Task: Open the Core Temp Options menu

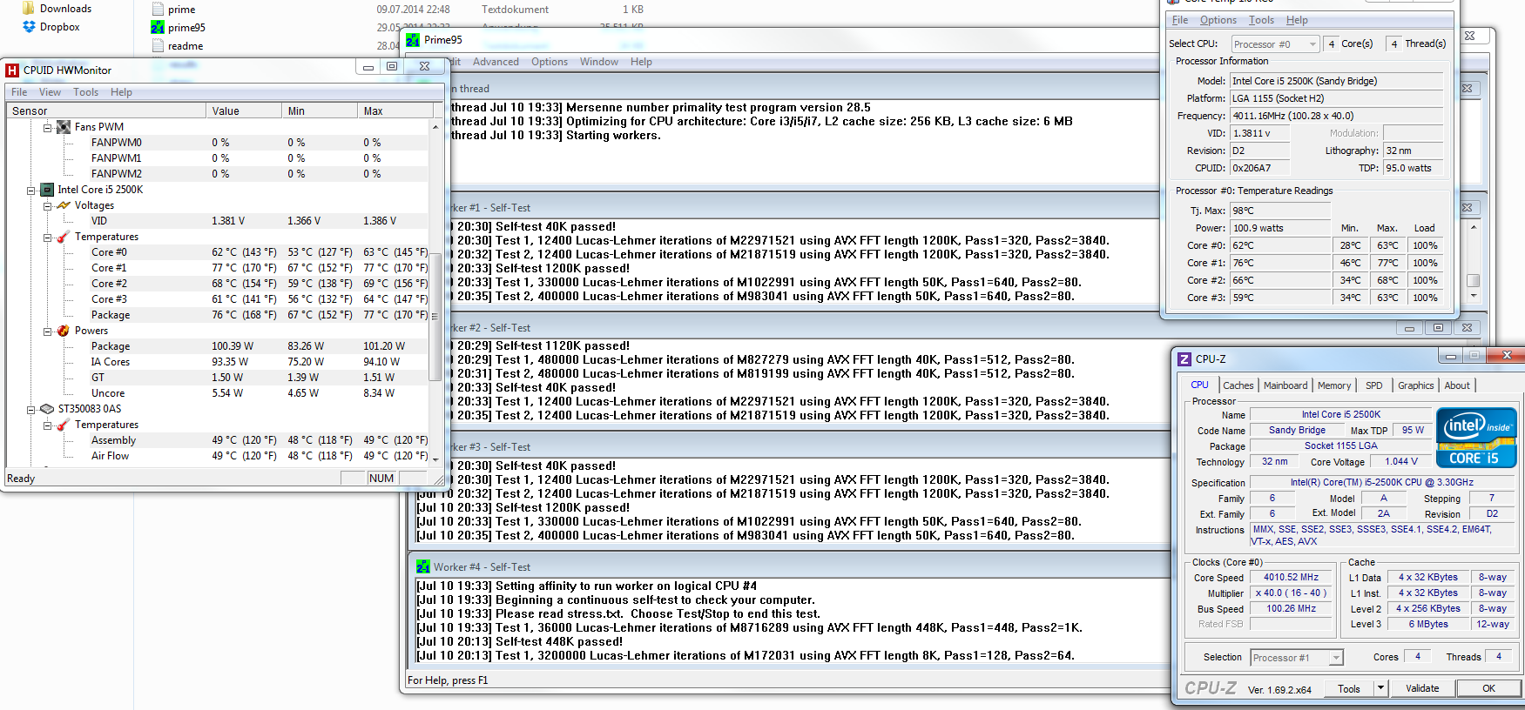Action: point(1218,20)
